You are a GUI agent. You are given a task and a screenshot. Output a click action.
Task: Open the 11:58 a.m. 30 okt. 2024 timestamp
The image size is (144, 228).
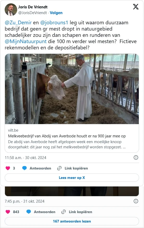tap(26, 158)
